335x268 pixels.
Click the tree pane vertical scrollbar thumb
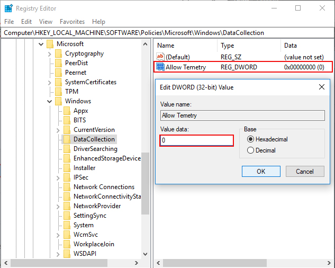146,183
